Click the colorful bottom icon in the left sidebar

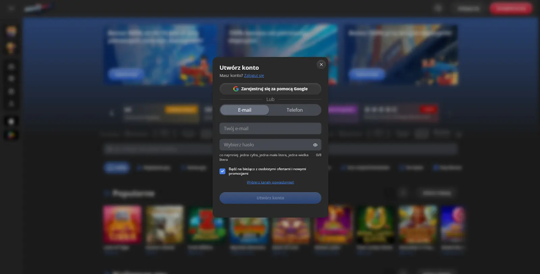[11, 135]
